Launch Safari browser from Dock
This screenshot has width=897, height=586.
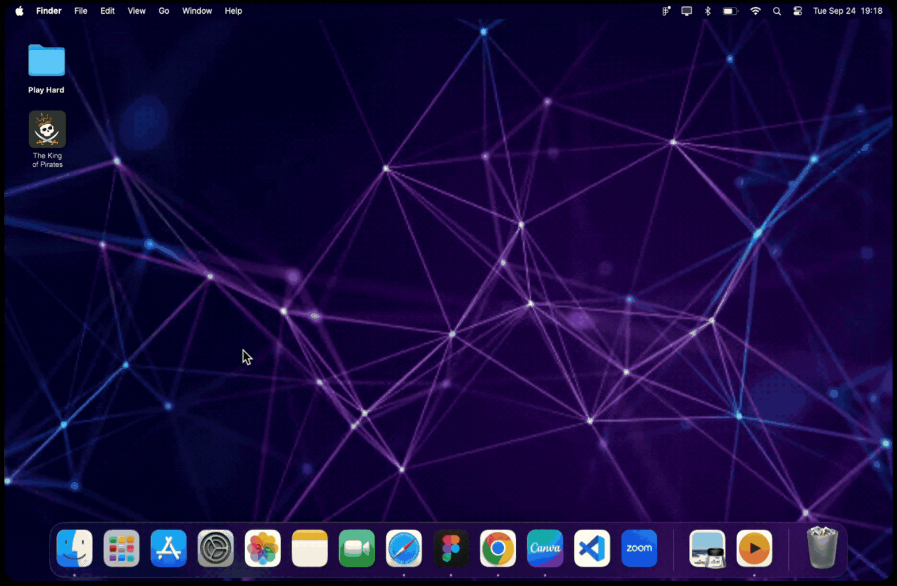[x=404, y=548]
